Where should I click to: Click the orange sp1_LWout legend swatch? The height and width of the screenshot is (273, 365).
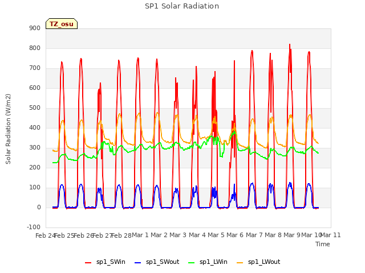point(240,263)
